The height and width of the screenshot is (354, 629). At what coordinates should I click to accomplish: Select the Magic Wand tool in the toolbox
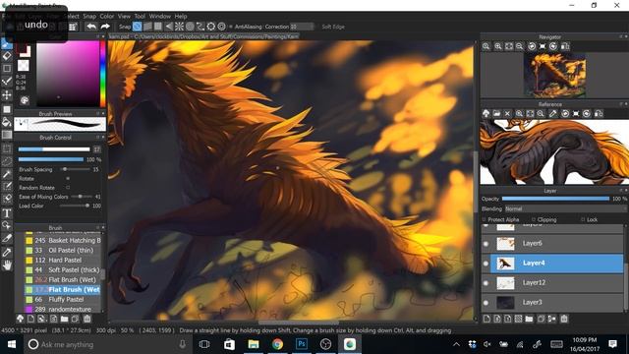coord(7,174)
